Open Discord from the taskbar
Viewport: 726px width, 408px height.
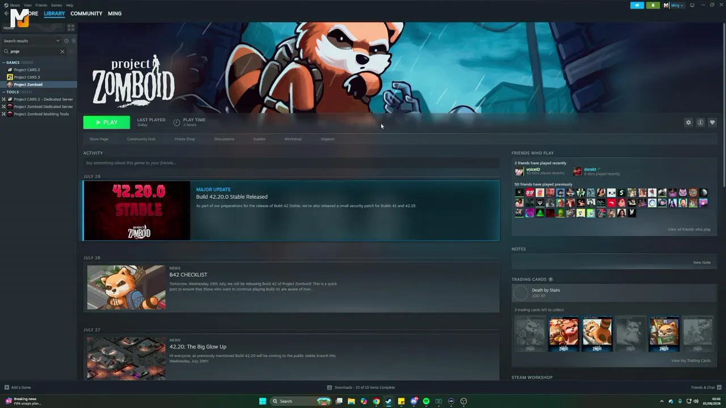coord(413,401)
